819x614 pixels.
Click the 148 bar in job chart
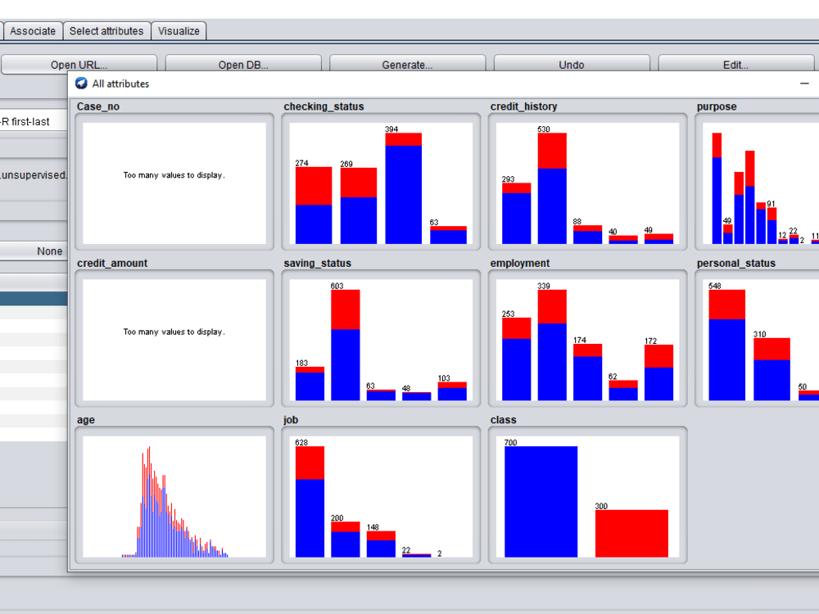point(381,544)
